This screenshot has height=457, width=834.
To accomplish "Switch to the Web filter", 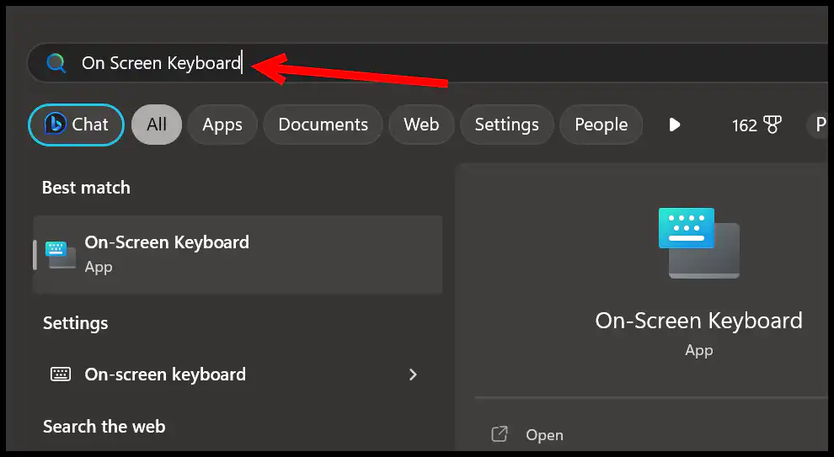I will click(421, 125).
